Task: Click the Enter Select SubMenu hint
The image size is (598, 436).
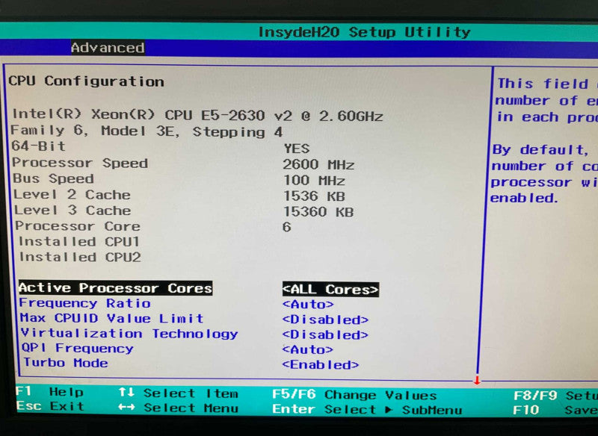Action: coord(367,410)
